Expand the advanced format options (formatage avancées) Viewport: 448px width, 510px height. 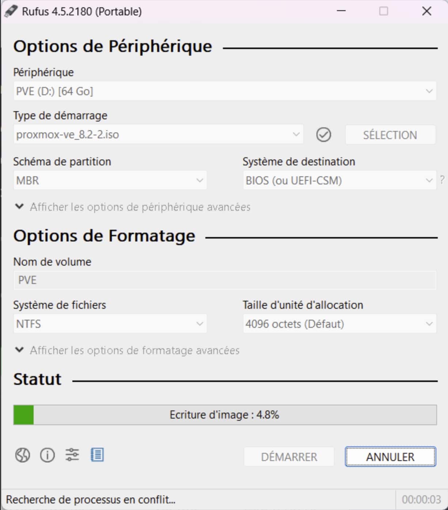tap(127, 350)
